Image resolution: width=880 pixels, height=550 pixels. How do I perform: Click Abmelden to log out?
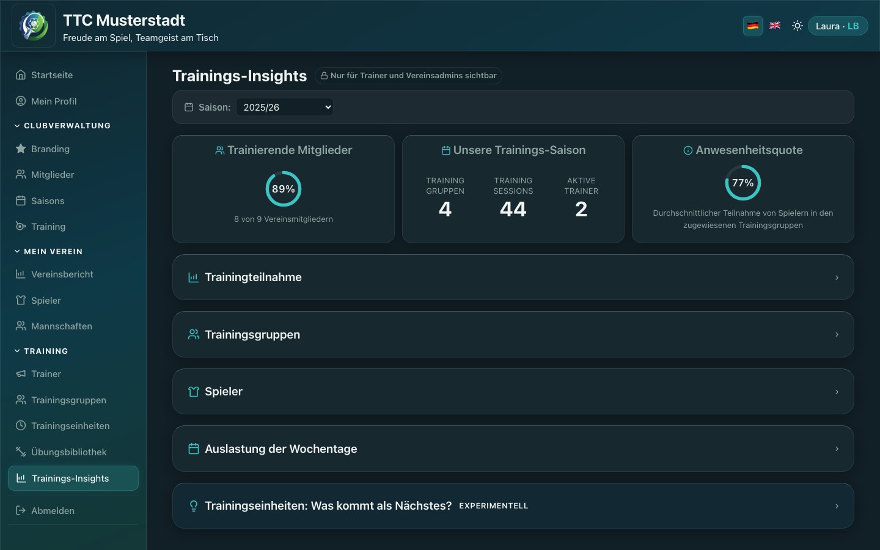73,511
